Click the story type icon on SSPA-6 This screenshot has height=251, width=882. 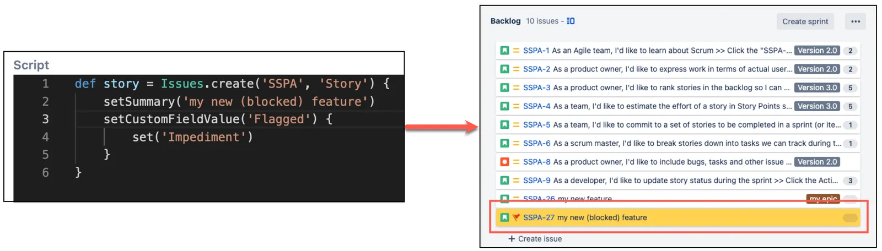pos(504,143)
